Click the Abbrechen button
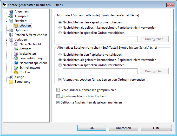The width and height of the screenshot is (177, 136). (123, 128)
